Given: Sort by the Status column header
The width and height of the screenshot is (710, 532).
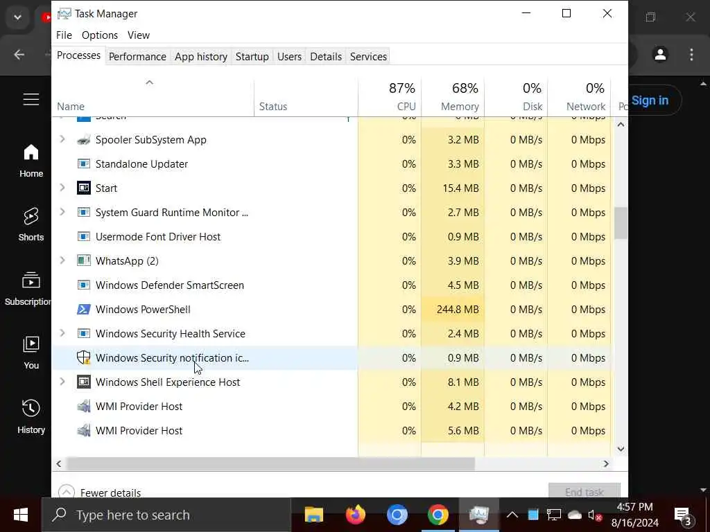Looking at the screenshot, I should tap(306, 97).
